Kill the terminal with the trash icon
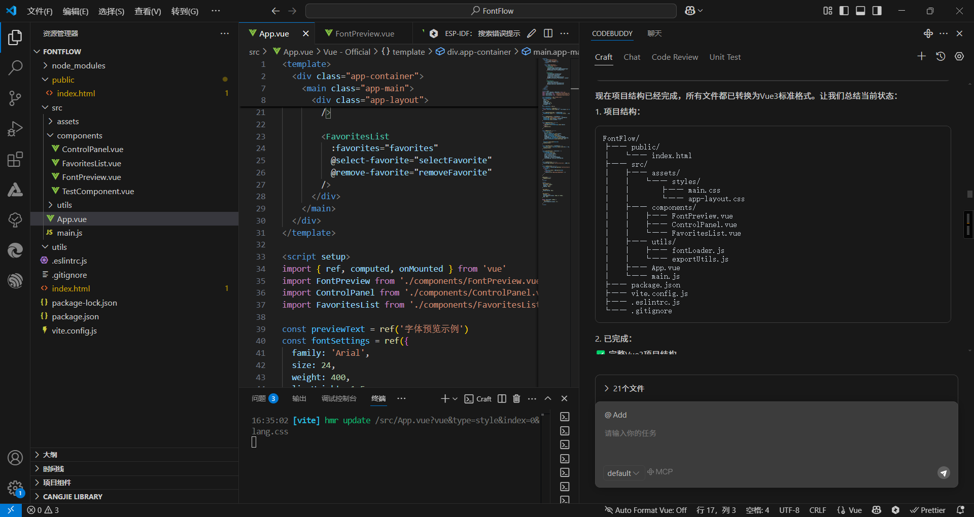Screen dimensions: 974x517 (516, 399)
